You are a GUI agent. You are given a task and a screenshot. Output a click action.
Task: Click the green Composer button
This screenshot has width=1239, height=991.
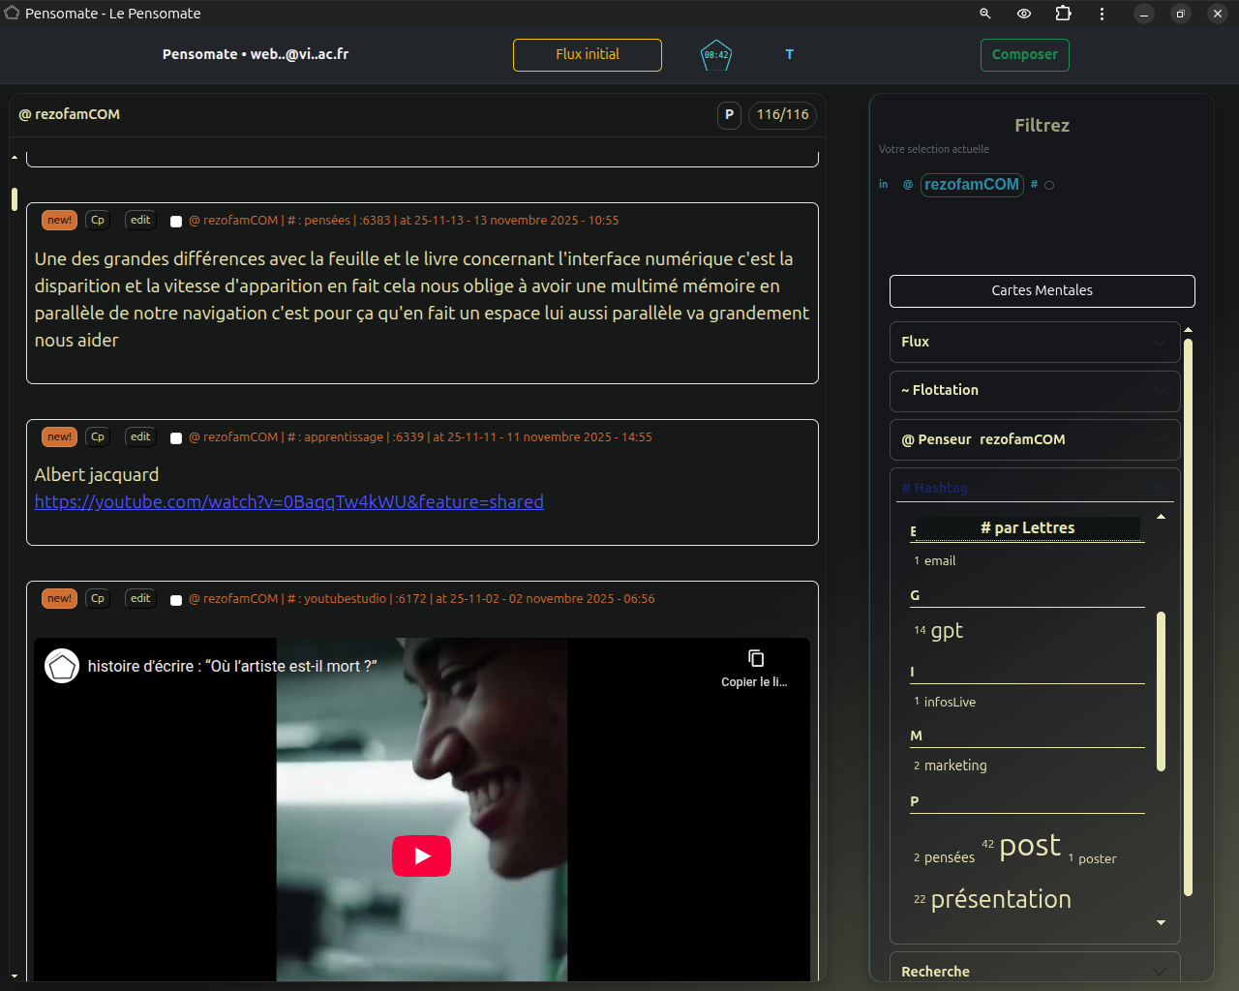[1024, 55]
